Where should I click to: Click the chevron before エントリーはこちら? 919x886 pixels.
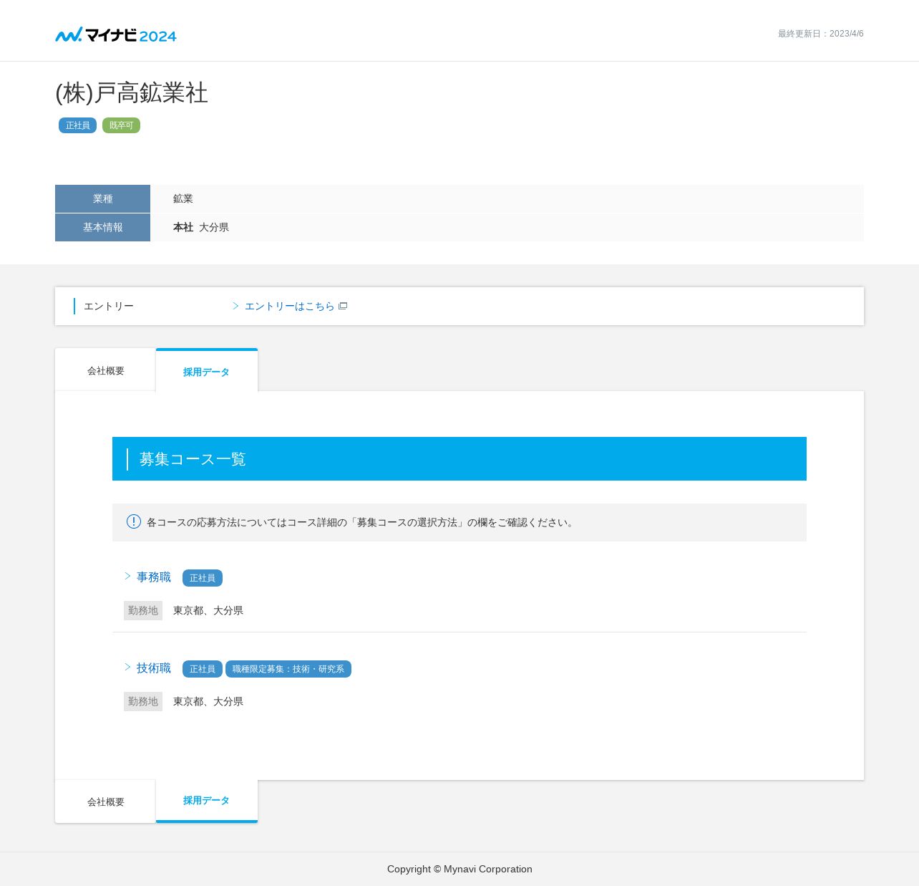235,306
